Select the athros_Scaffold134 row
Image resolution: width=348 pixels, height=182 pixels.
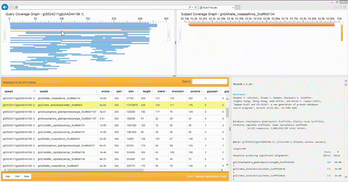(x=114, y=98)
